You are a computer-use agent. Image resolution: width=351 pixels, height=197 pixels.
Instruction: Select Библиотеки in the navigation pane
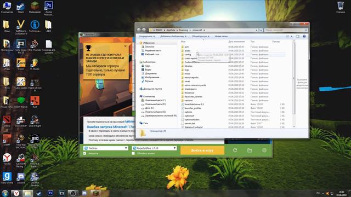click(x=149, y=62)
